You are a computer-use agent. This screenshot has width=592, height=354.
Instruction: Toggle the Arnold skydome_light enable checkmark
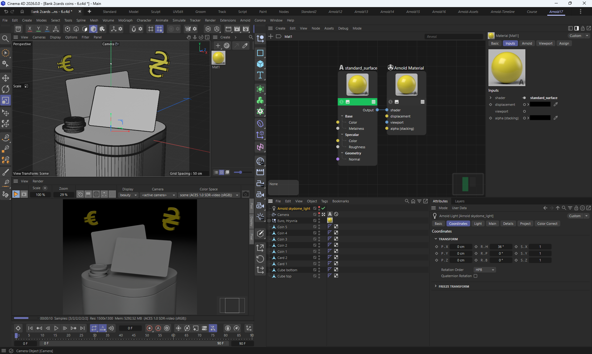pos(323,208)
